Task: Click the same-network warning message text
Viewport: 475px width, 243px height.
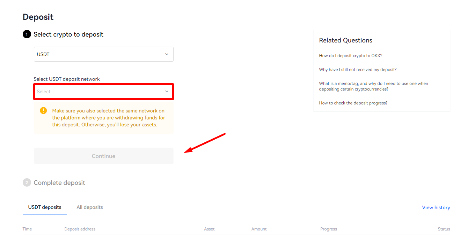Action: [109, 118]
